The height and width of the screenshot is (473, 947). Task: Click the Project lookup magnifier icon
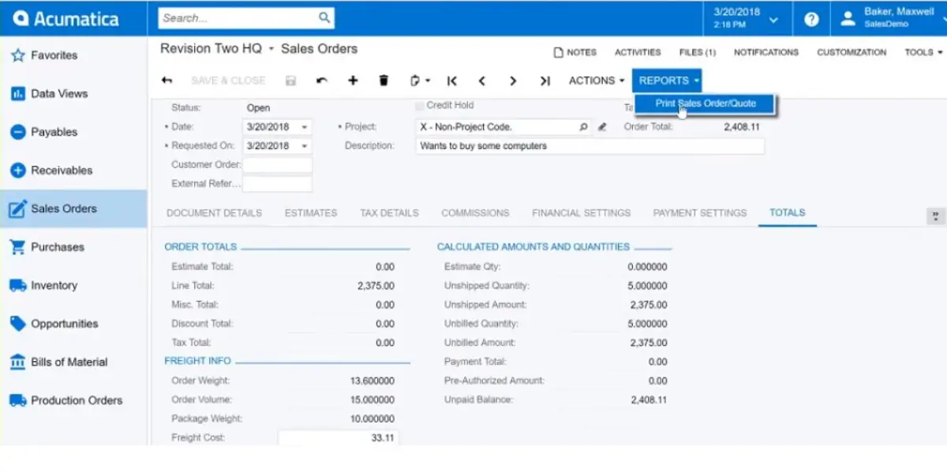coord(584,126)
